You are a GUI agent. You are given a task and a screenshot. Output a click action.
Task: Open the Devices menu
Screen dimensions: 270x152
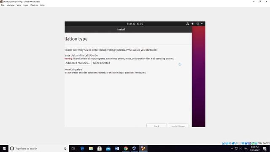(34, 5)
